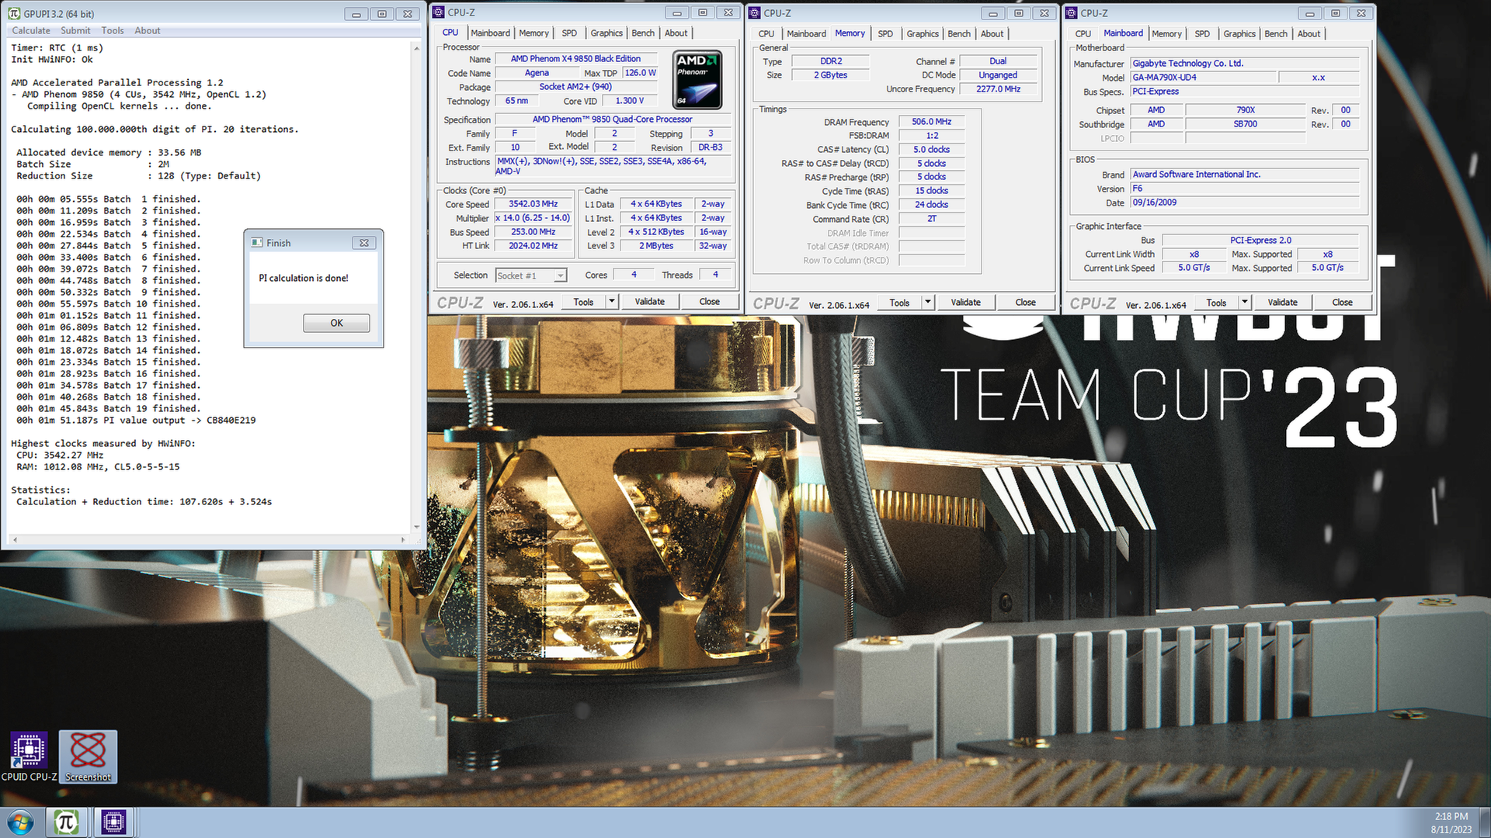Viewport: 1491px width, 838px height.
Task: Click Gigabyte Technology manufacturer field
Action: pos(1245,64)
